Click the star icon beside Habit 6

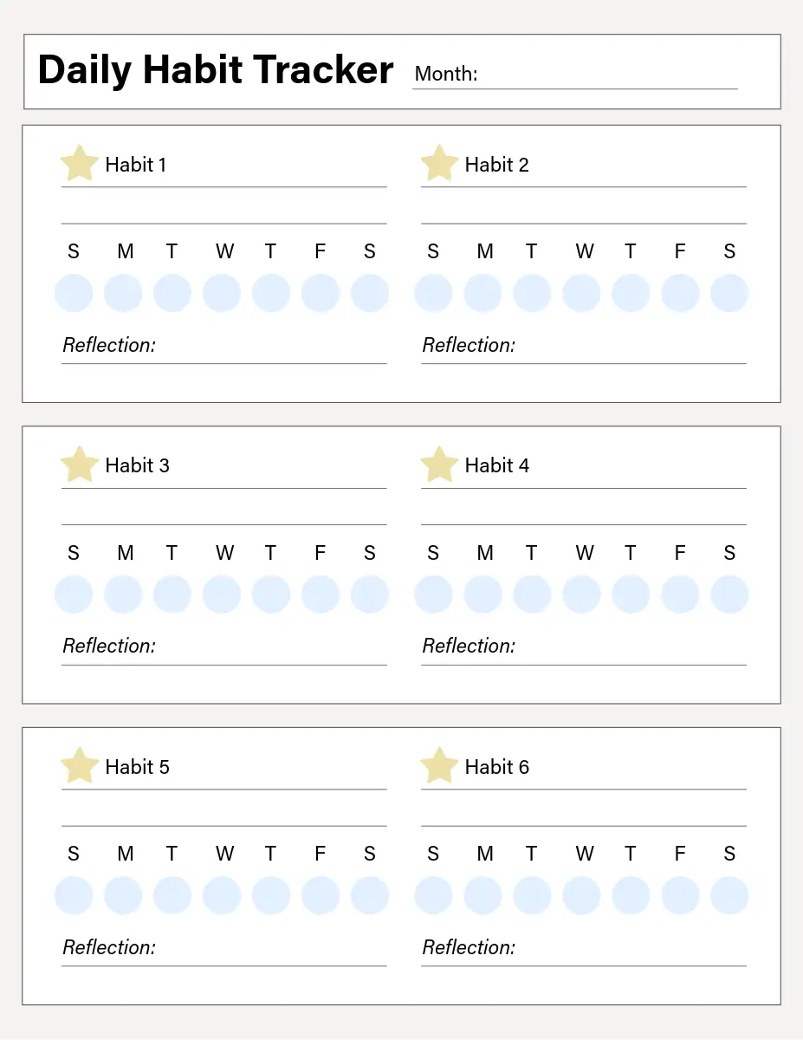439,766
